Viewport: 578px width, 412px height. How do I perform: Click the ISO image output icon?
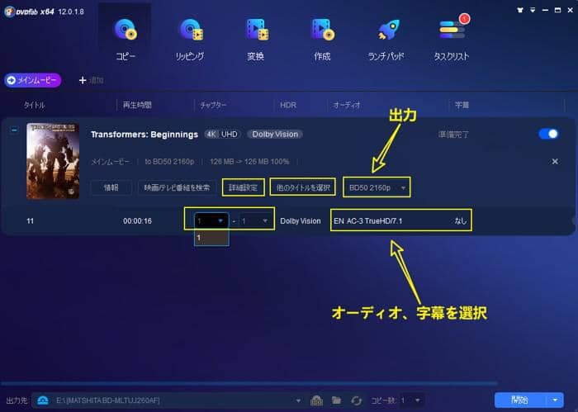(x=315, y=400)
